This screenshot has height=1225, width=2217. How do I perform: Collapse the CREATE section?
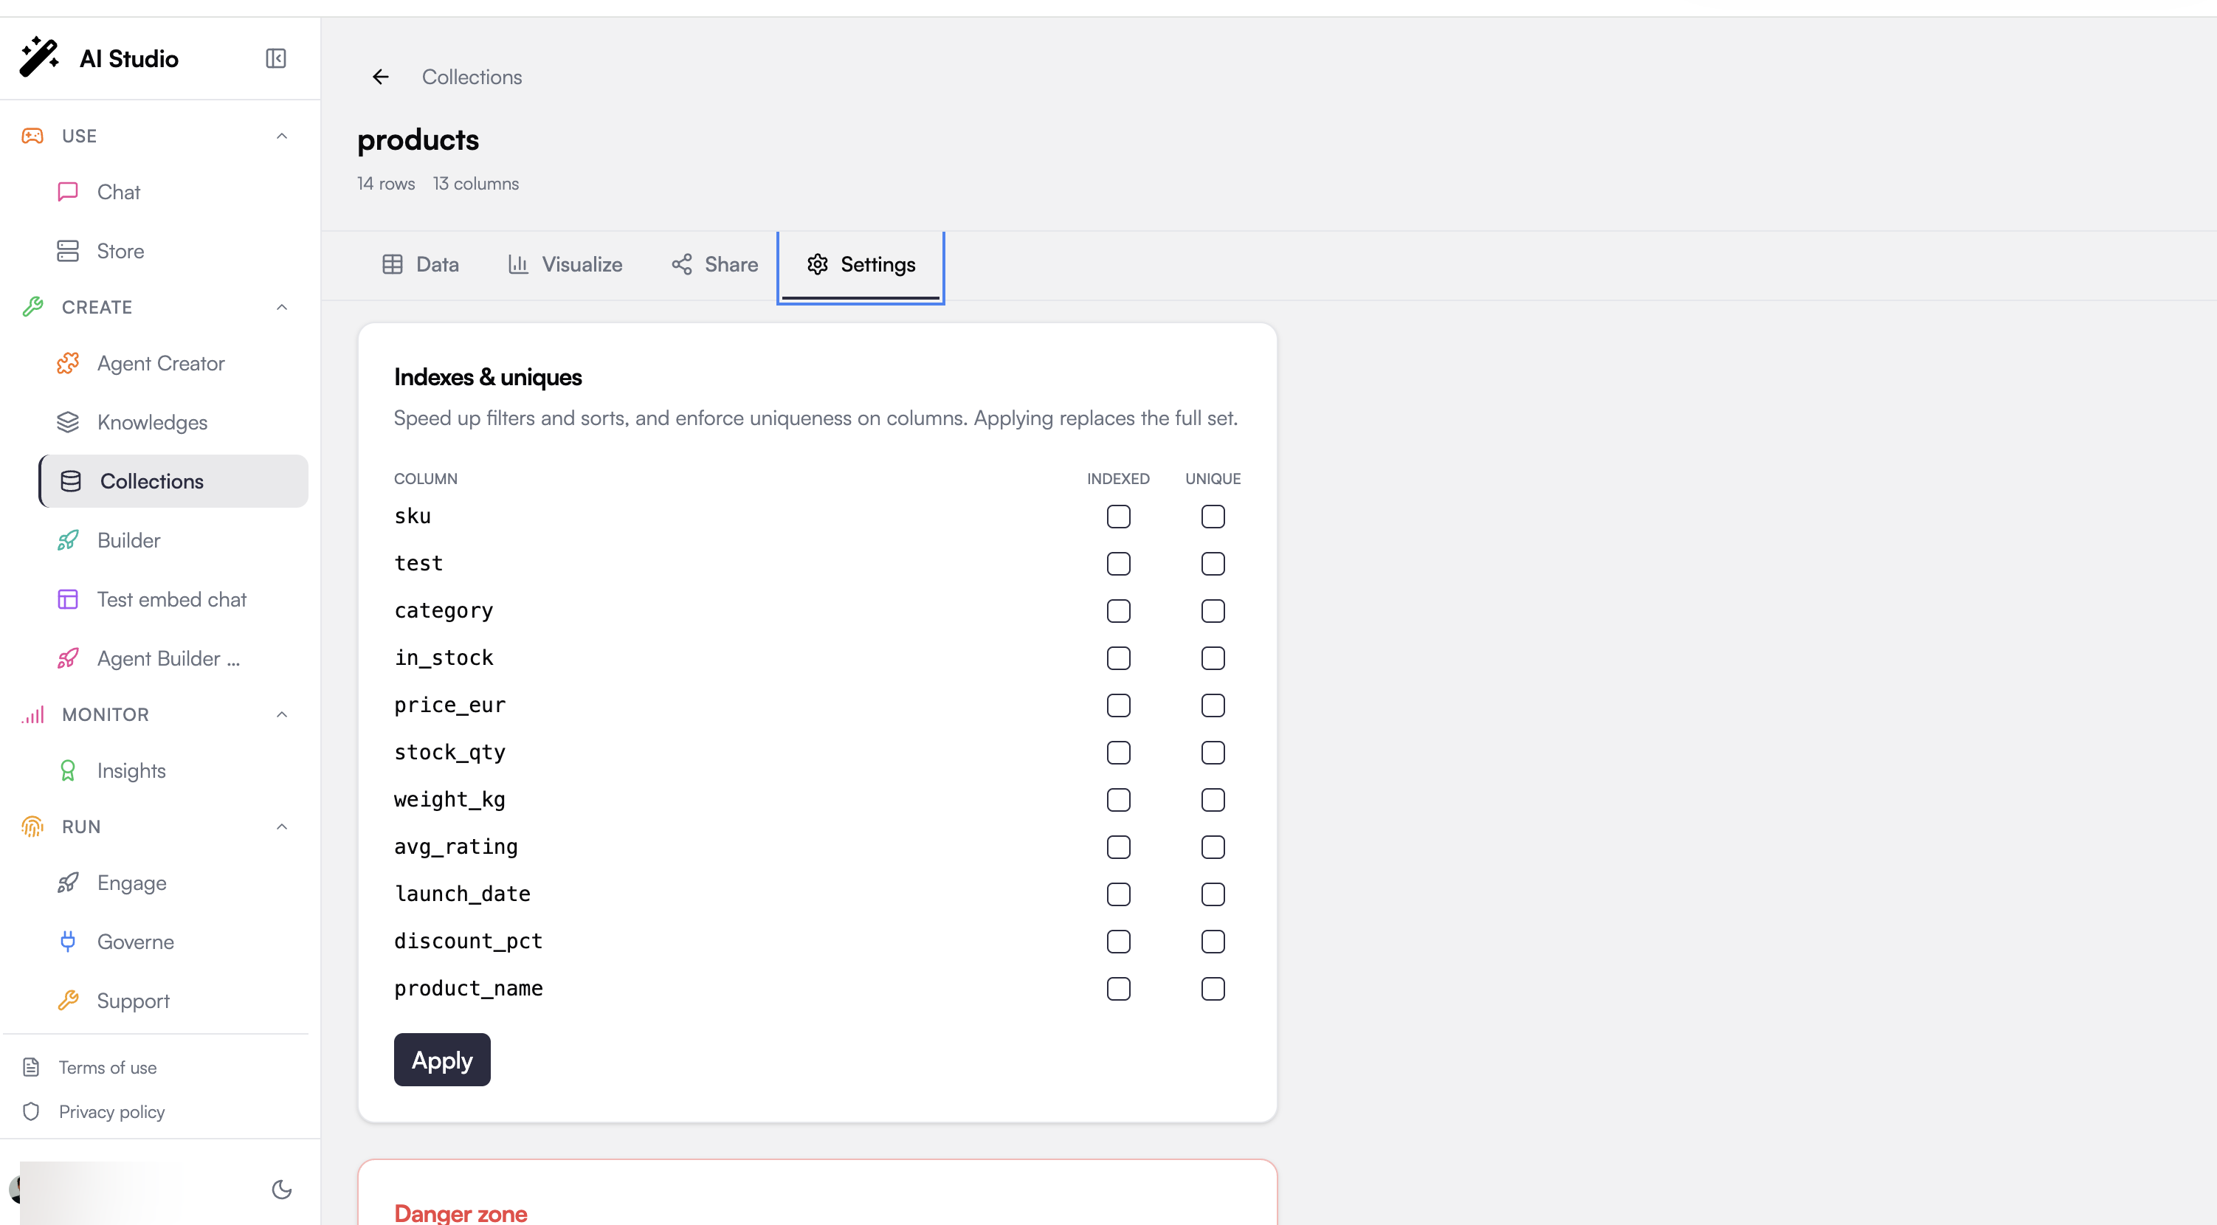pyautogui.click(x=281, y=307)
